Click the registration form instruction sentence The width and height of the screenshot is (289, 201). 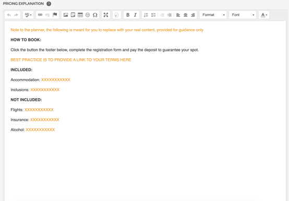(x=105, y=50)
